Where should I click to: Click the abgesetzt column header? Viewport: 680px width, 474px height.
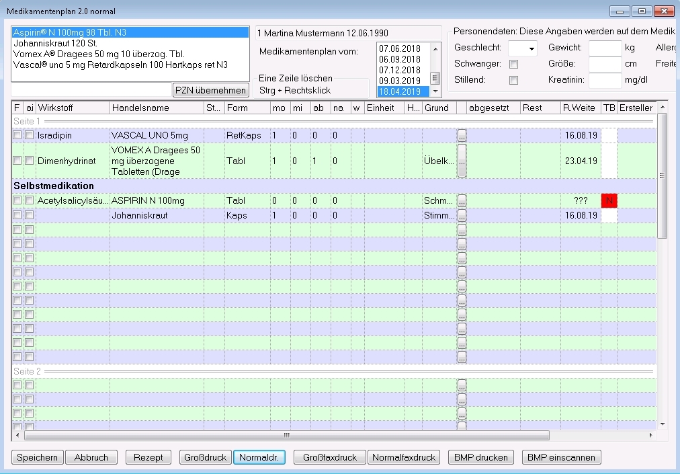(x=493, y=108)
